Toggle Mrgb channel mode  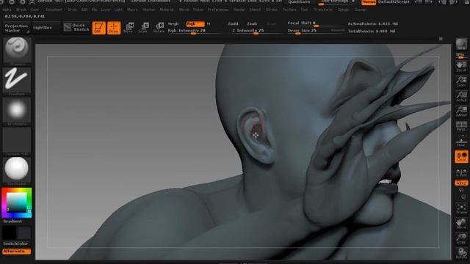[x=173, y=23]
